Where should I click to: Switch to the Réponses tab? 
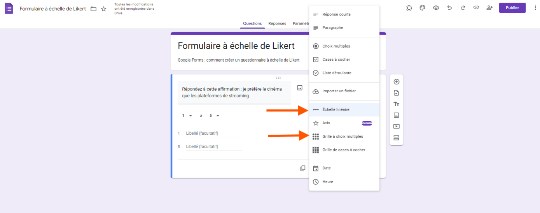click(277, 23)
